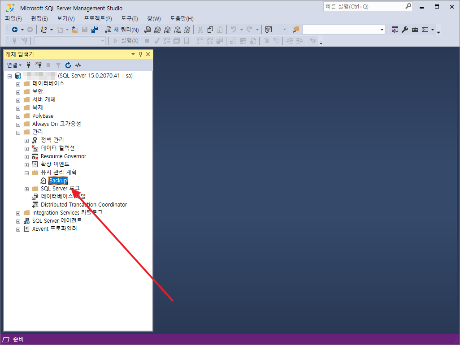Click the 새 쿼리(N) new query button
This screenshot has width=460, height=345.
[122, 30]
